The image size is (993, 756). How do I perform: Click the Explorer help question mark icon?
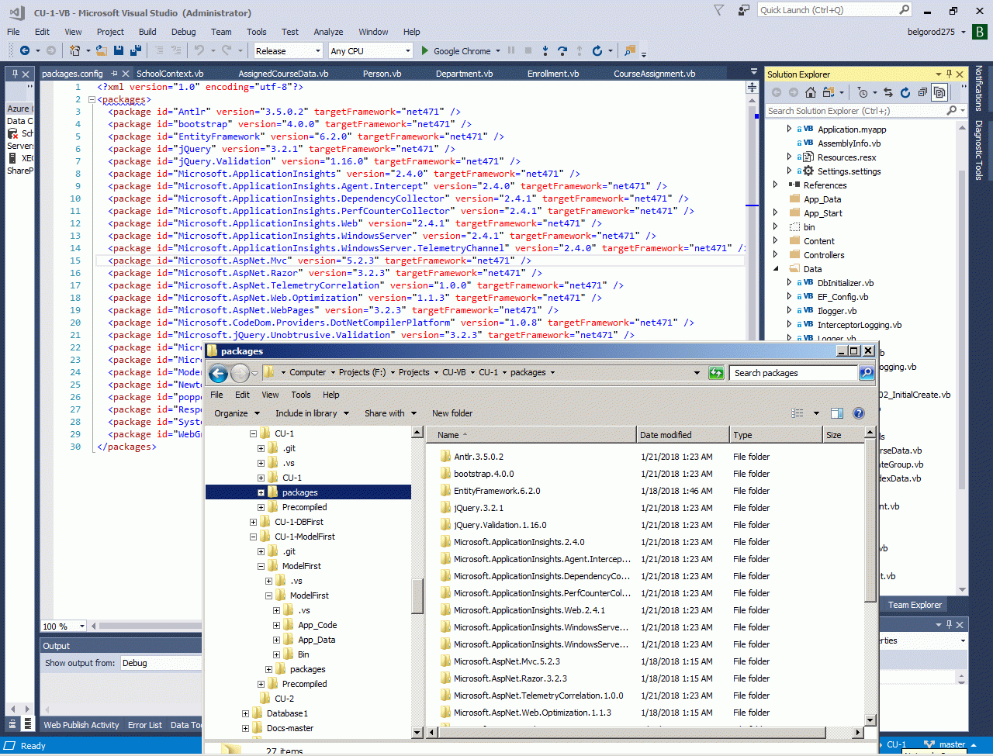859,413
